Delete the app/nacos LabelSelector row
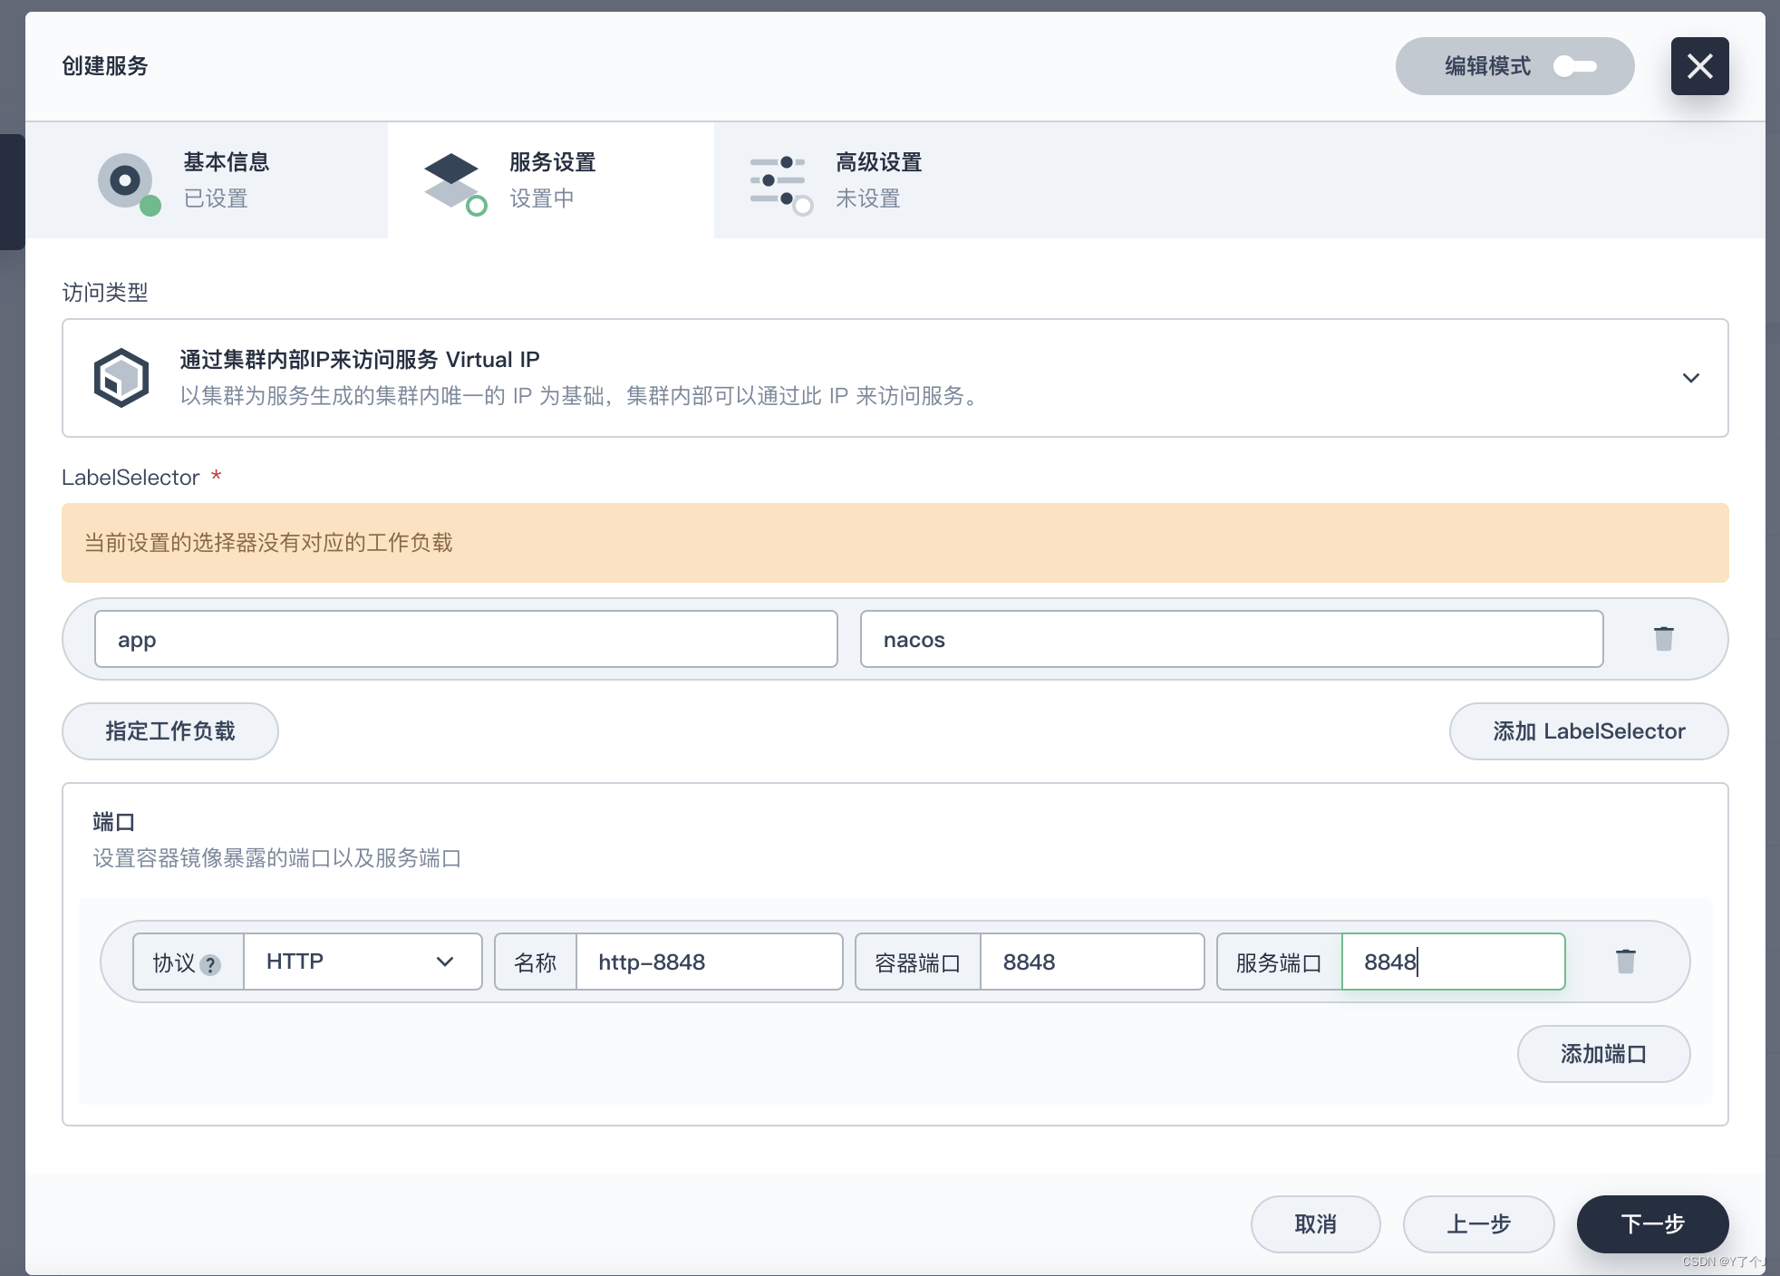The width and height of the screenshot is (1780, 1276). [1663, 639]
